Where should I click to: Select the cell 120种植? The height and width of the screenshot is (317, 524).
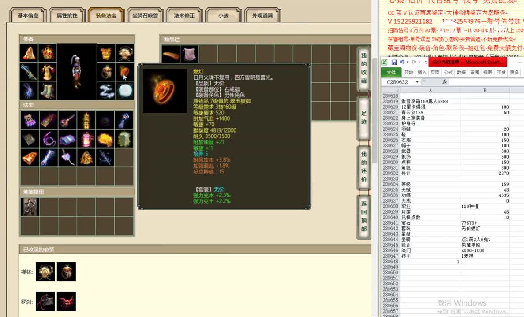click(485, 206)
